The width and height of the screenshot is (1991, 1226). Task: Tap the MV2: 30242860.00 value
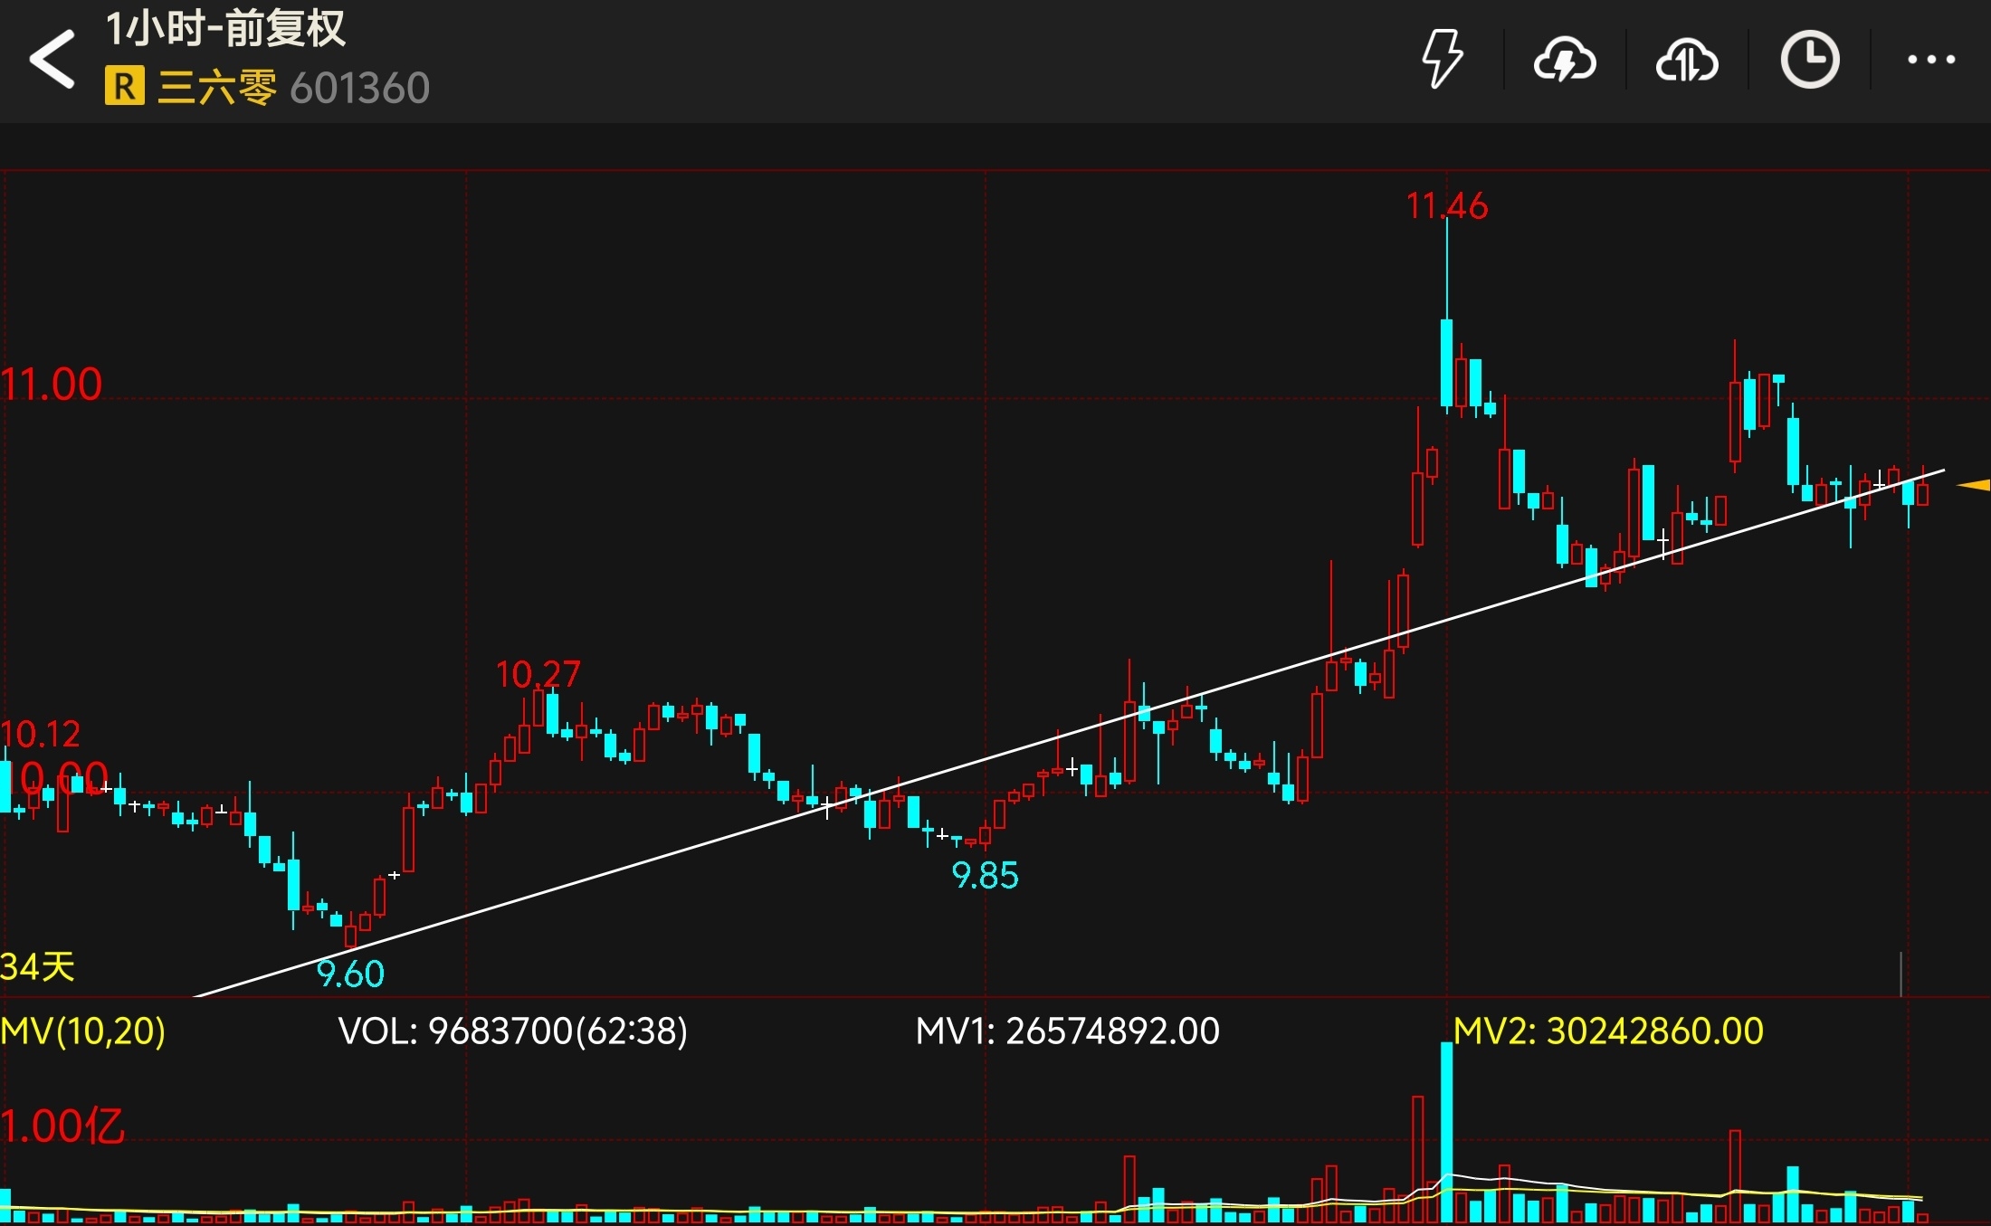pyautogui.click(x=1608, y=1031)
